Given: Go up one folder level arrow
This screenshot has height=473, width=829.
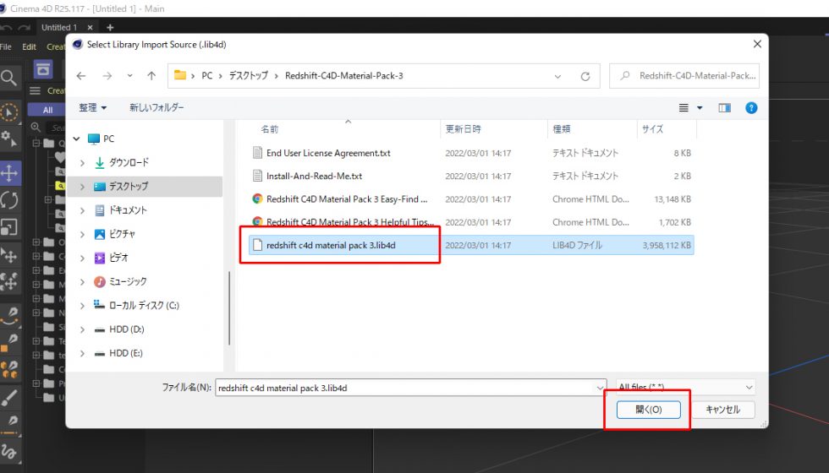Looking at the screenshot, I should click(x=151, y=76).
